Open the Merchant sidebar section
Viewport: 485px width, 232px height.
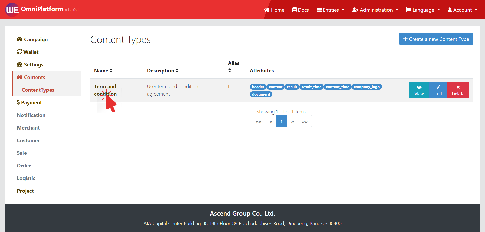point(28,128)
